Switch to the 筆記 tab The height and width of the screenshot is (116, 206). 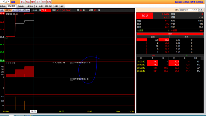(62, 6)
